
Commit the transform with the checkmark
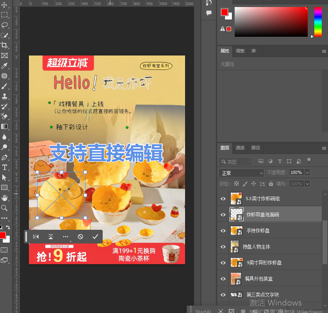pos(95,236)
